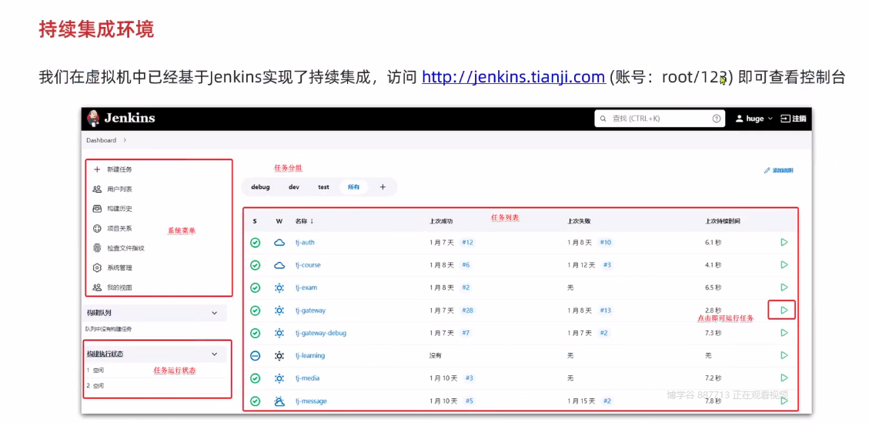Collapse the 构建执行状态 panel chevron
This screenshot has height=423, width=869.
pos(215,354)
